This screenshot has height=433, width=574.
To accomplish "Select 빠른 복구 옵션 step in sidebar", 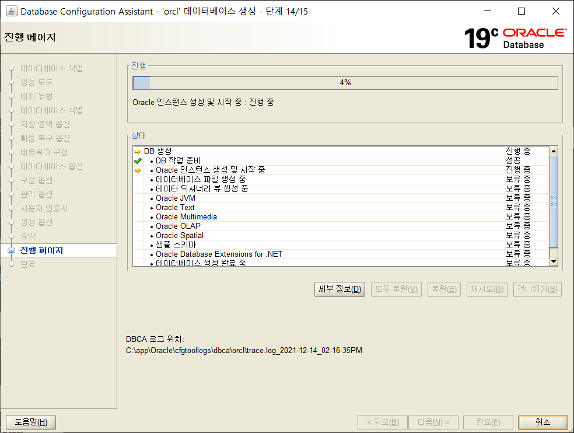I will tap(45, 138).
